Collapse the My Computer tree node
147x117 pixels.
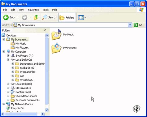(x=4, y=51)
